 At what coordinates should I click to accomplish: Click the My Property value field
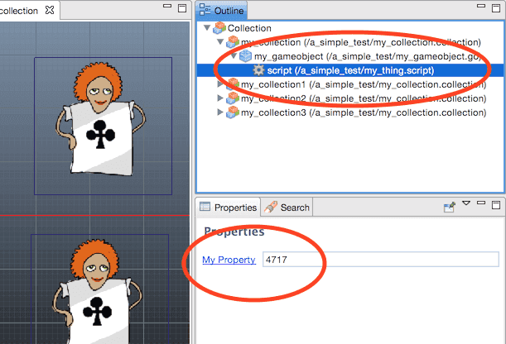click(380, 260)
